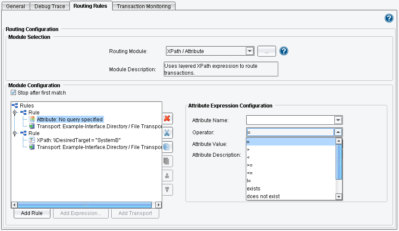Open help next to Routing Module dropdown
The image size is (399, 231).
tap(283, 51)
